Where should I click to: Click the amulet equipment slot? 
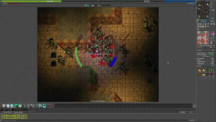199,4
